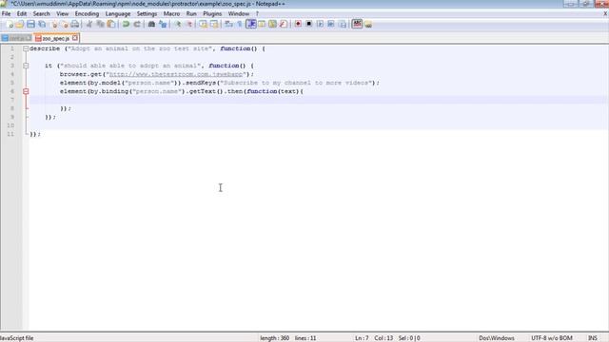Click the Print icon in toolbar

point(74,25)
